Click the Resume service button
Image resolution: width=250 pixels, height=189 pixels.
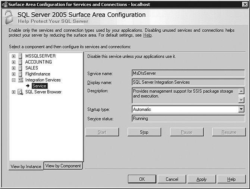coord(229,132)
